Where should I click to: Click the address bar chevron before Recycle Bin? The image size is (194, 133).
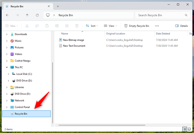54,15
